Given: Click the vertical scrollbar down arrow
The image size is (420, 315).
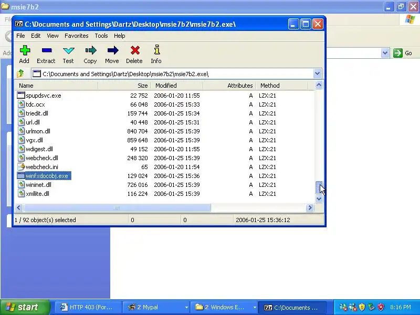Looking at the screenshot, I should tap(319, 198).
